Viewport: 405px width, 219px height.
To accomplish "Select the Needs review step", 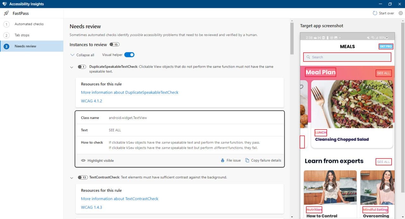I will pyautogui.click(x=25, y=46).
